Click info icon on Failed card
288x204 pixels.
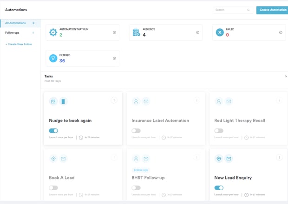[281, 32]
